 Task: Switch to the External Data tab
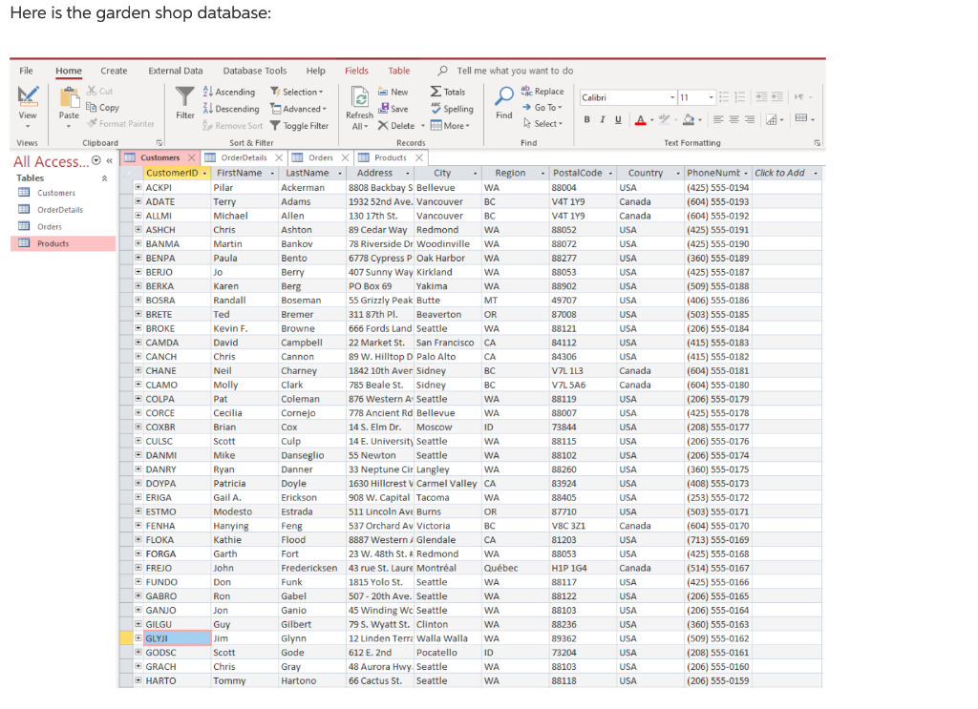pos(176,71)
